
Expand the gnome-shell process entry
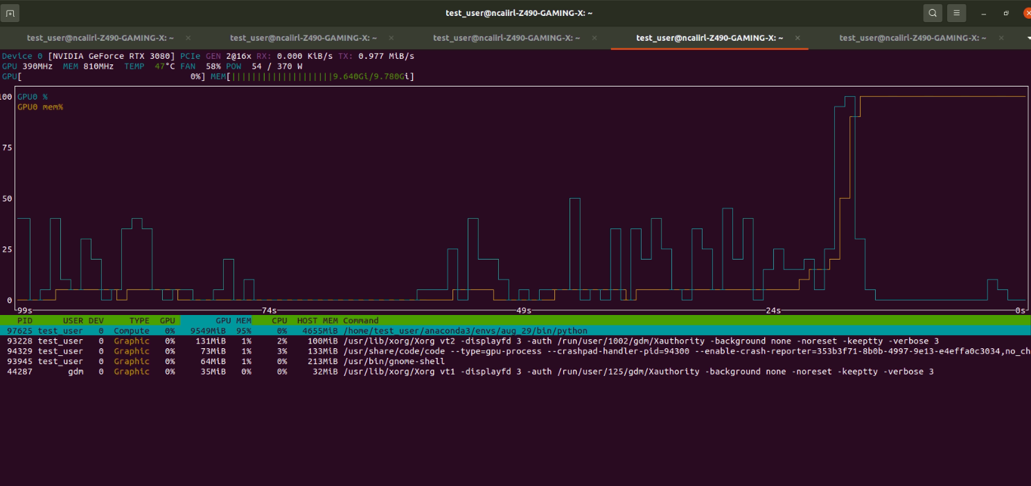(277, 361)
